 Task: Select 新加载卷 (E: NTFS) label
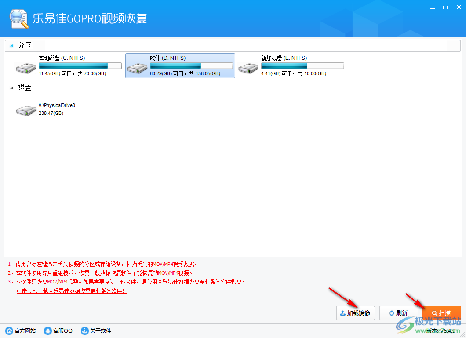point(284,58)
